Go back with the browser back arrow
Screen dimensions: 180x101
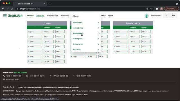tap(3, 9)
